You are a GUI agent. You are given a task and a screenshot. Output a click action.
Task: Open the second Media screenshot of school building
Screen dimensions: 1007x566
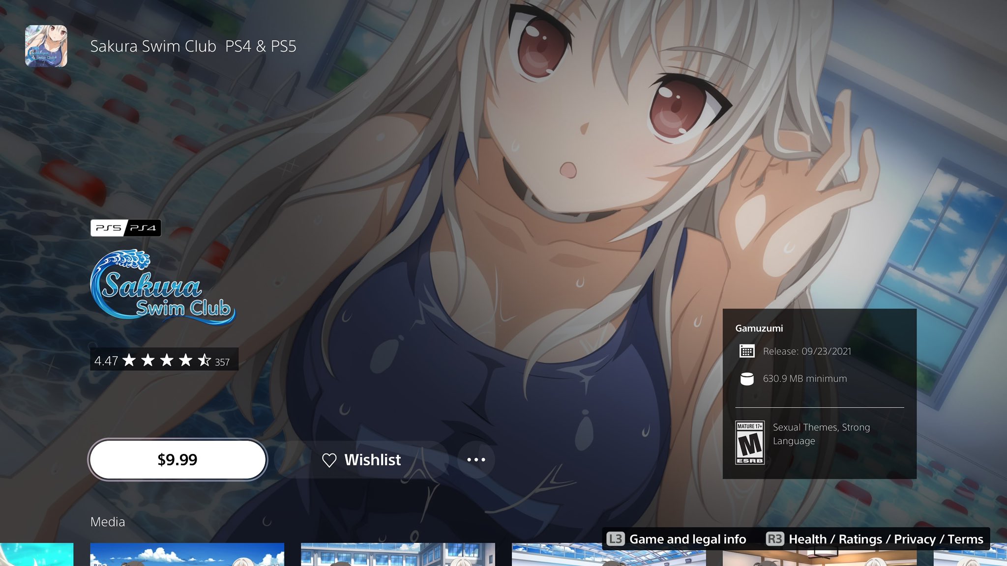(397, 554)
